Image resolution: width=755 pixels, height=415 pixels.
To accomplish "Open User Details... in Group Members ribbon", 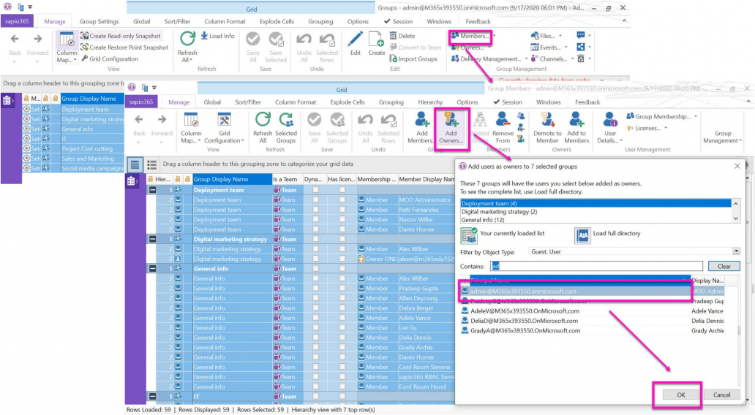I will (610, 128).
